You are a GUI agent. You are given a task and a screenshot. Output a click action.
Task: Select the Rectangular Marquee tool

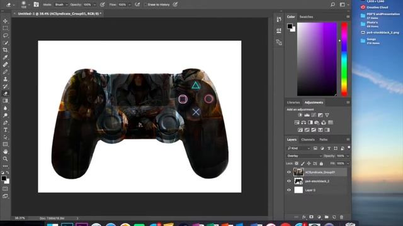(x=5, y=28)
